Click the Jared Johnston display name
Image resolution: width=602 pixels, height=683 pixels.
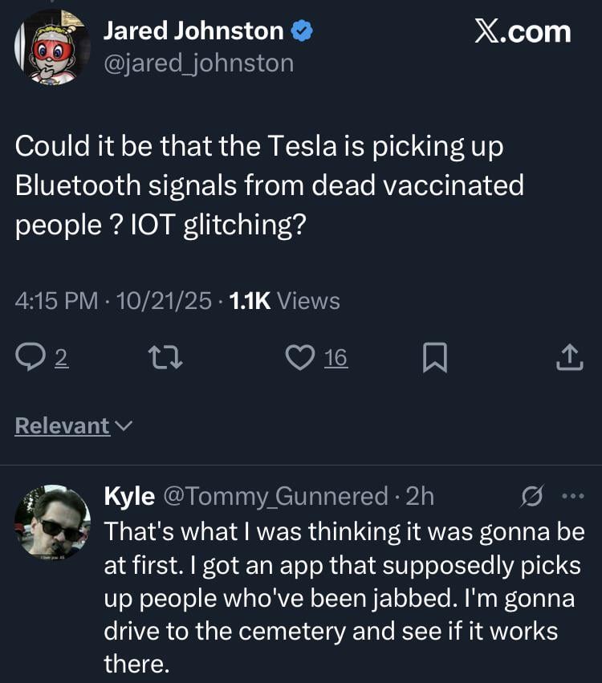193,31
